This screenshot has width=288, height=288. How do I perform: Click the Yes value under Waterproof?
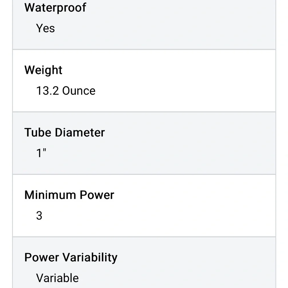pyautogui.click(x=45, y=28)
